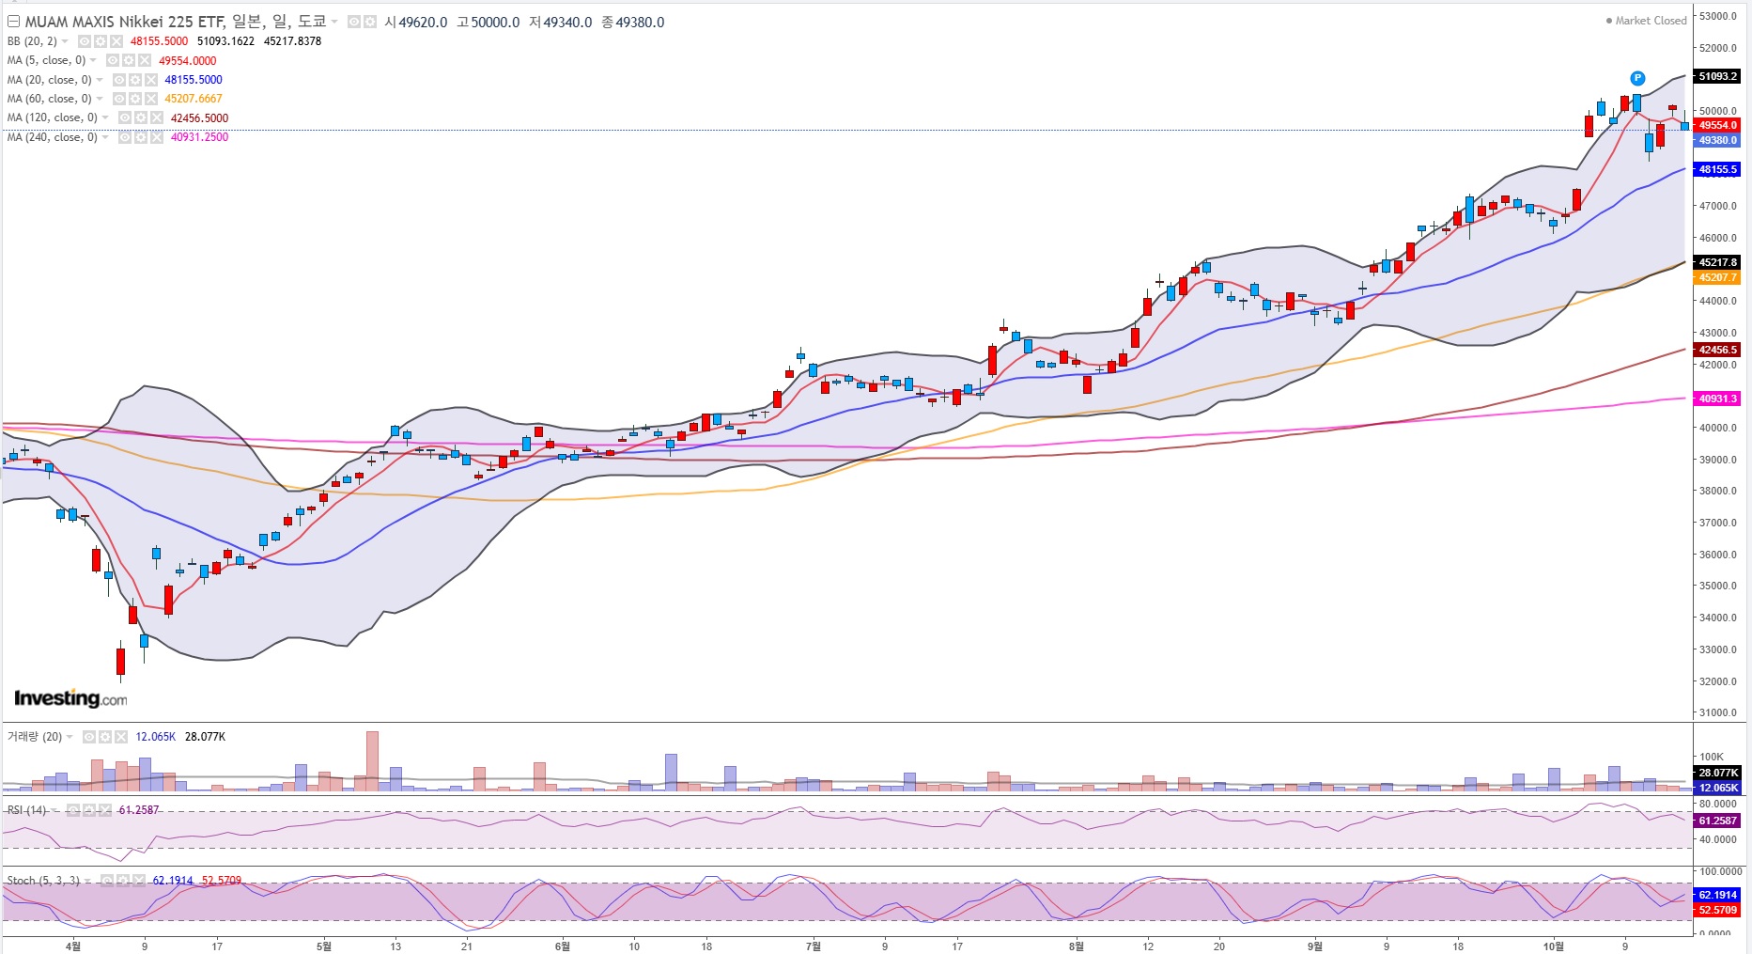Viewport: 1752px width, 954px height.
Task: Click the 49380.0 last price label
Action: pos(1717,140)
